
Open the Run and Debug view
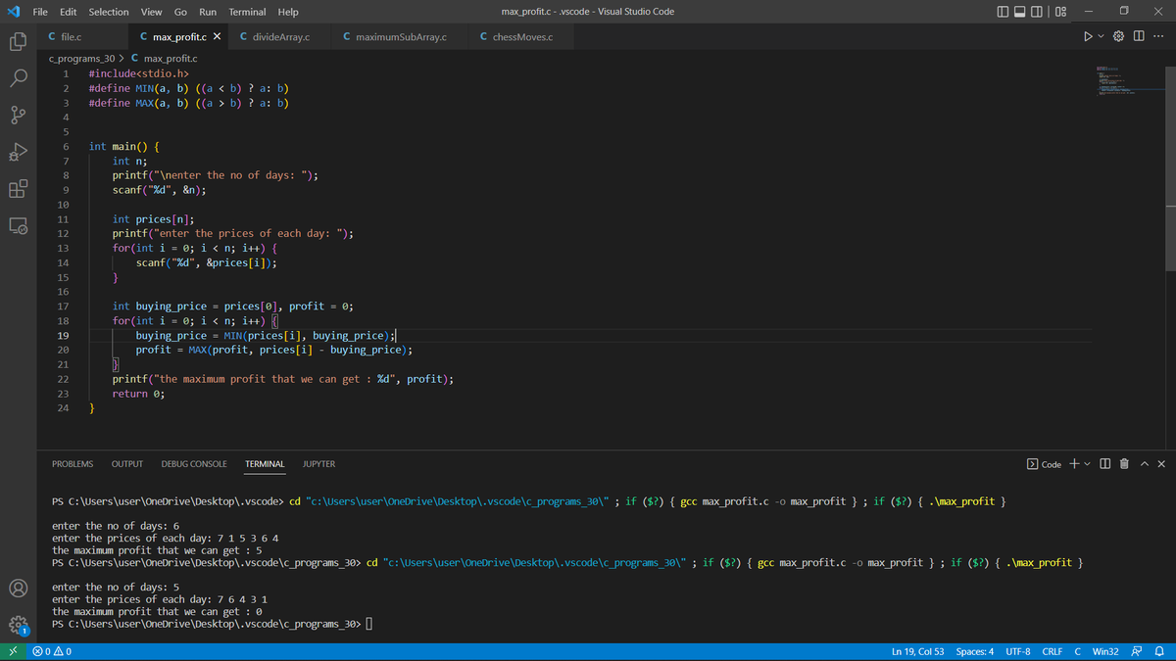[18, 152]
